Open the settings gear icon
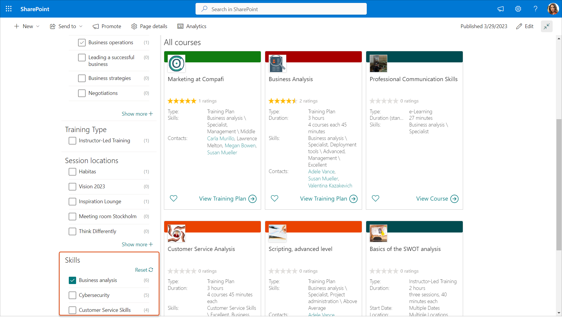 pyautogui.click(x=518, y=9)
